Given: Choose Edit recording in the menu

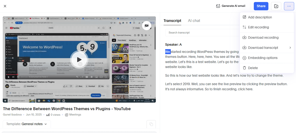Looking at the screenshot, I should click(x=258, y=27).
